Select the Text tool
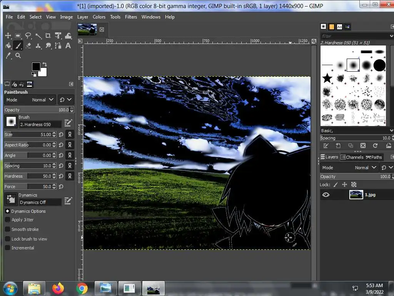Image resolution: width=394 pixels, height=296 pixels. click(x=68, y=45)
